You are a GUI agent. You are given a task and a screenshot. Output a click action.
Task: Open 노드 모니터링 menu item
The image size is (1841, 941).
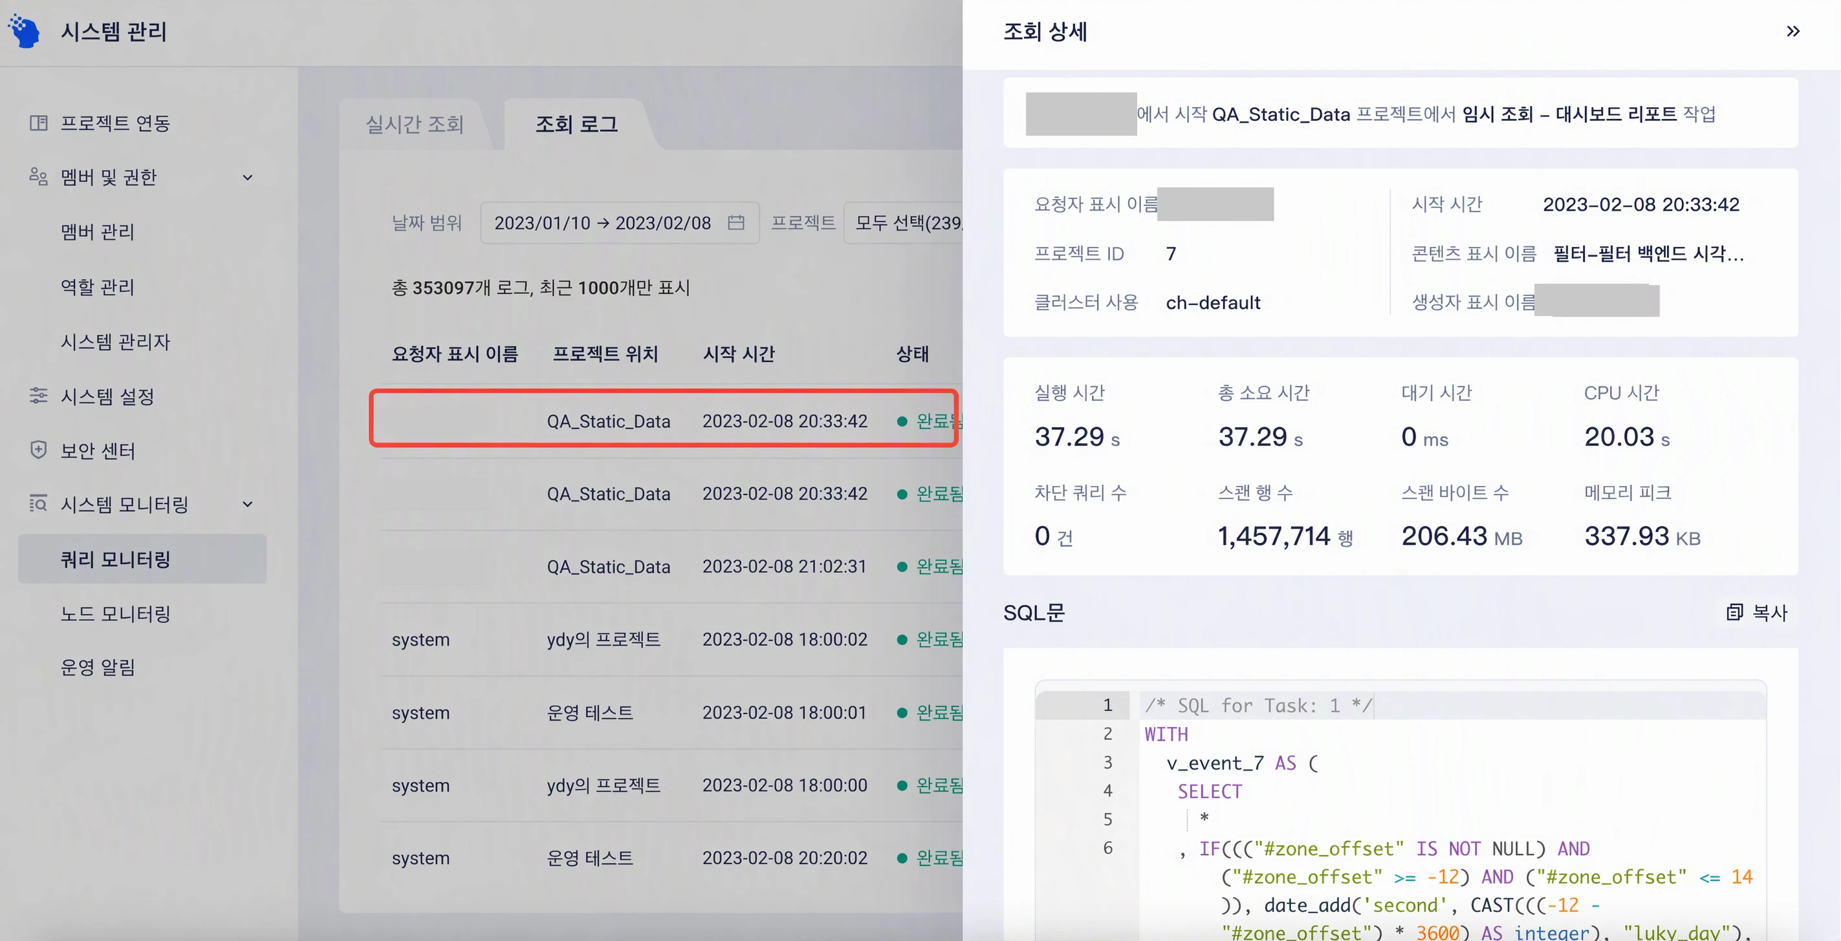pyautogui.click(x=115, y=614)
